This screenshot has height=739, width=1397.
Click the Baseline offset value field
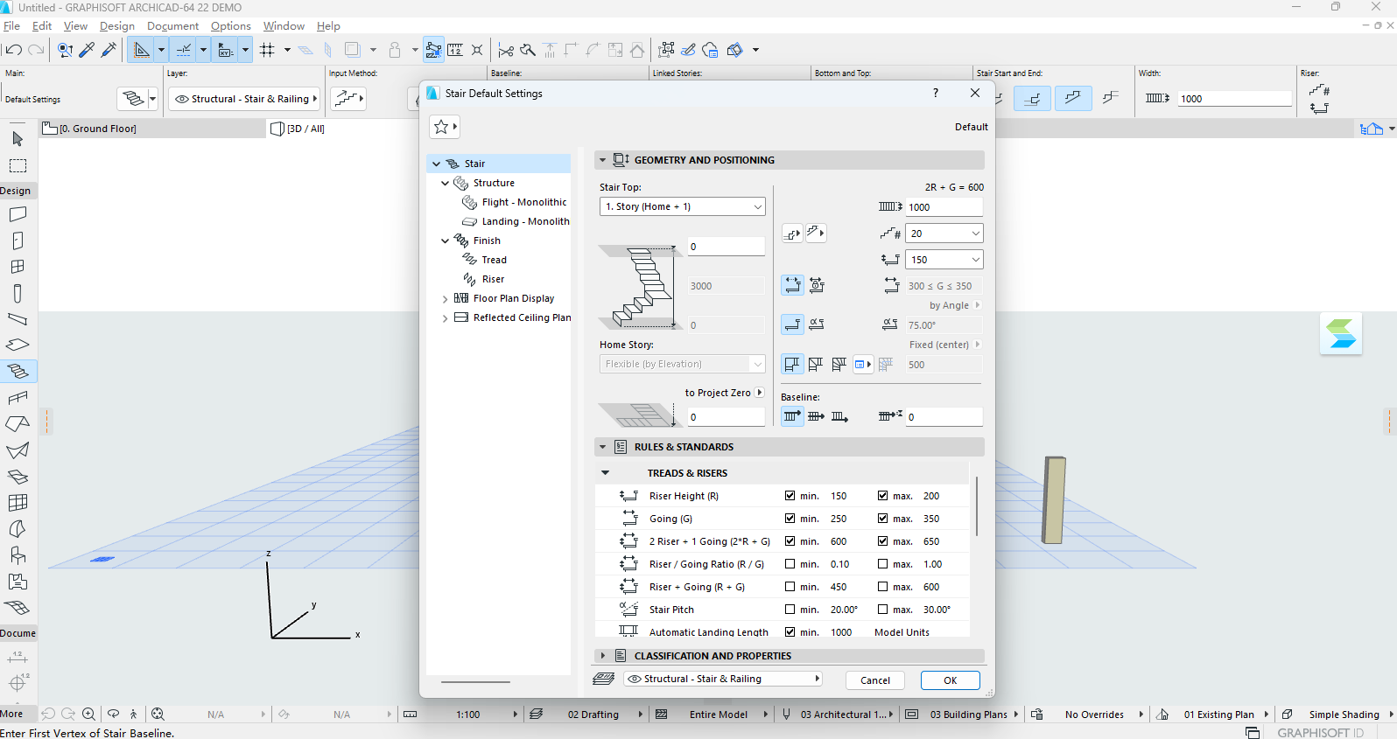(x=944, y=417)
